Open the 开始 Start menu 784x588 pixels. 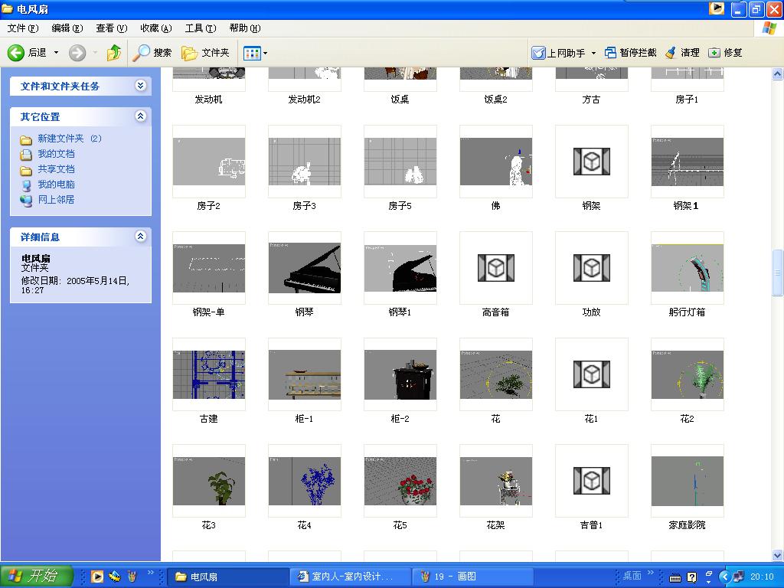pos(37,576)
